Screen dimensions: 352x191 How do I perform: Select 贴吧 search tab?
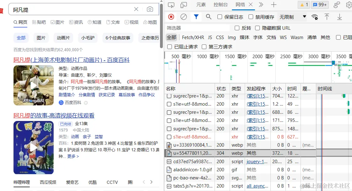click(x=39, y=22)
